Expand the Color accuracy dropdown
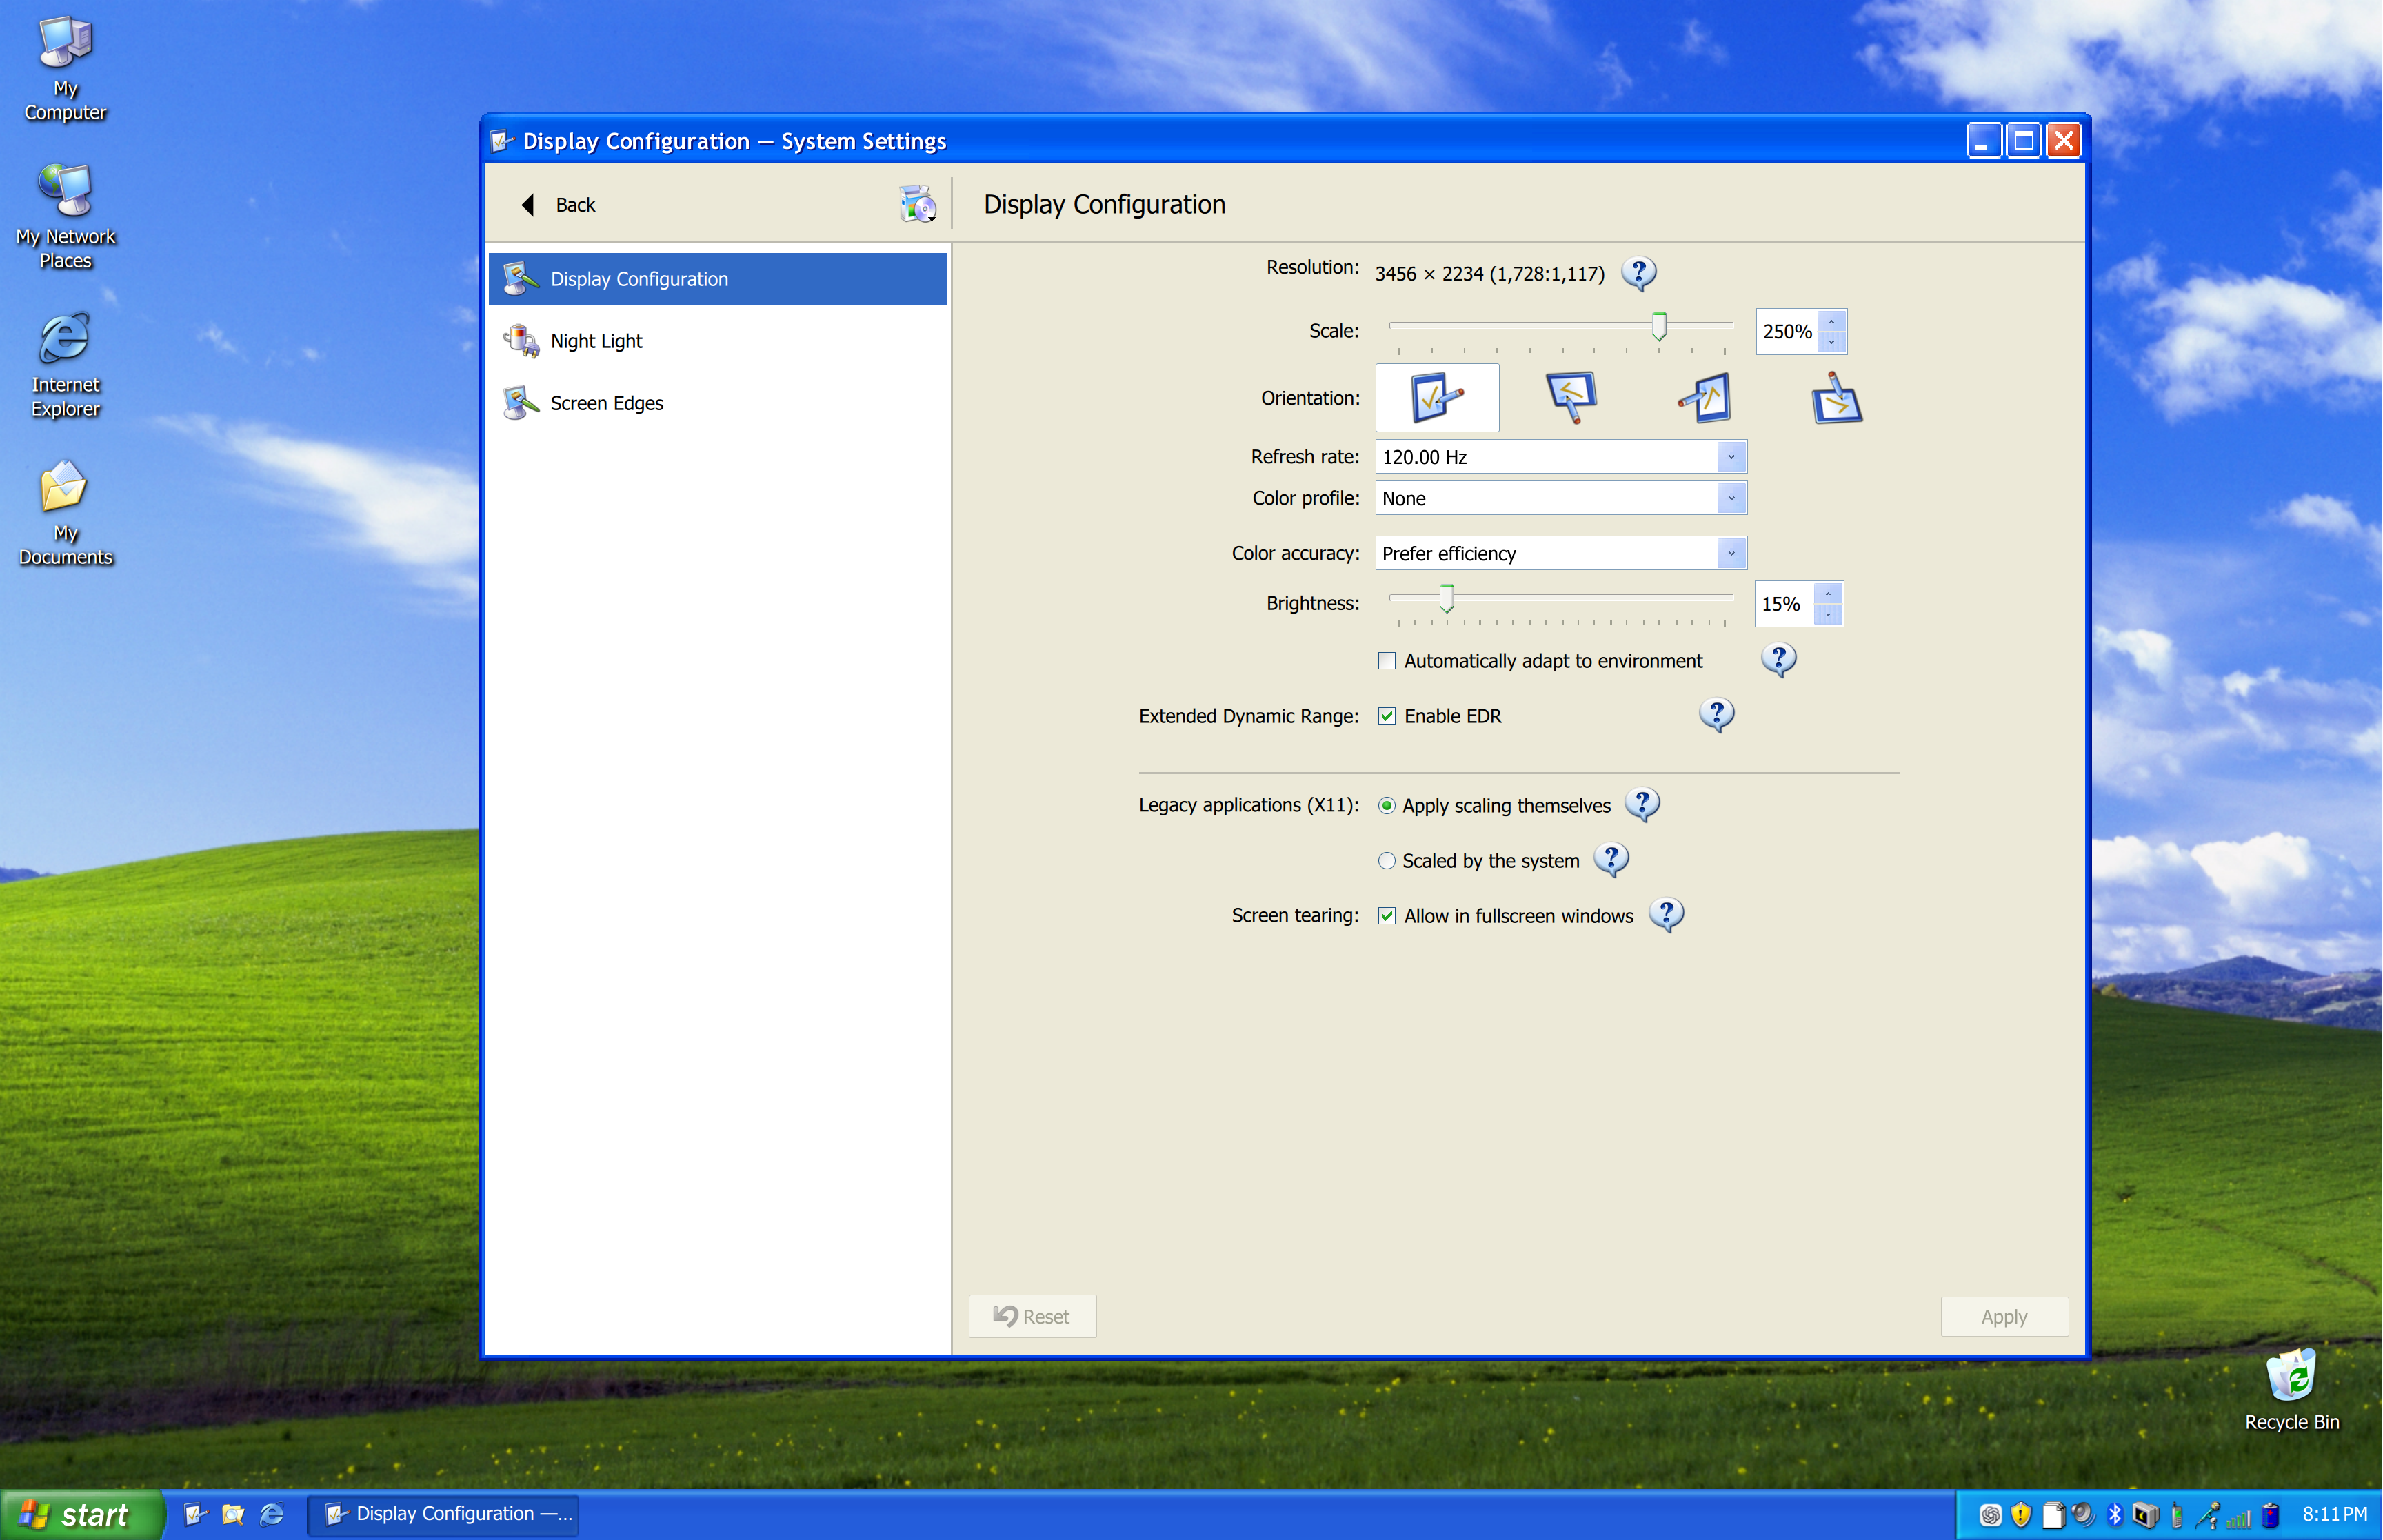The image size is (2383, 1540). click(1560, 553)
